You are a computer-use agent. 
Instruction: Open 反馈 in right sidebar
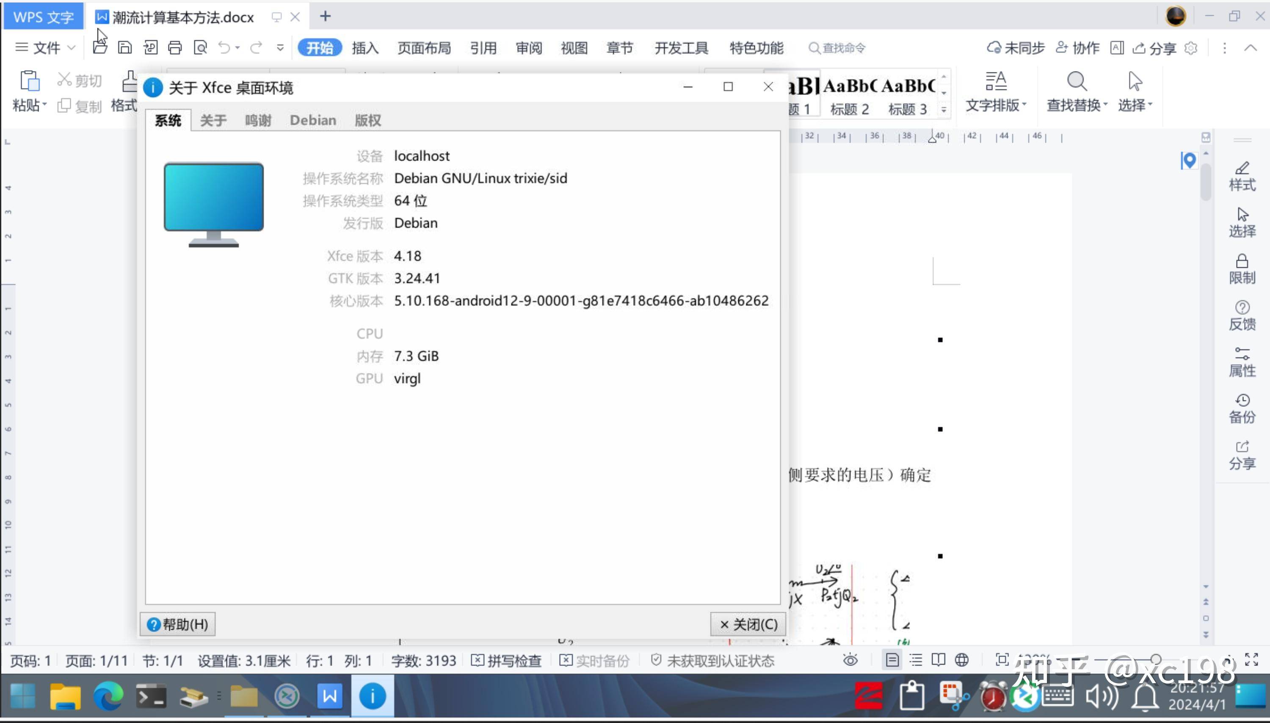pyautogui.click(x=1242, y=316)
